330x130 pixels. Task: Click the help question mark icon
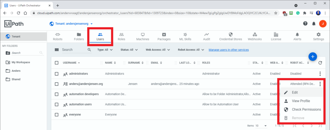(x=306, y=24)
